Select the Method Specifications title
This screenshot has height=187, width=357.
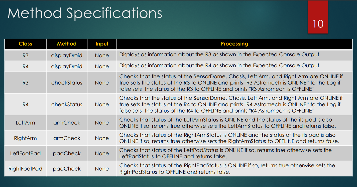pos(85,13)
